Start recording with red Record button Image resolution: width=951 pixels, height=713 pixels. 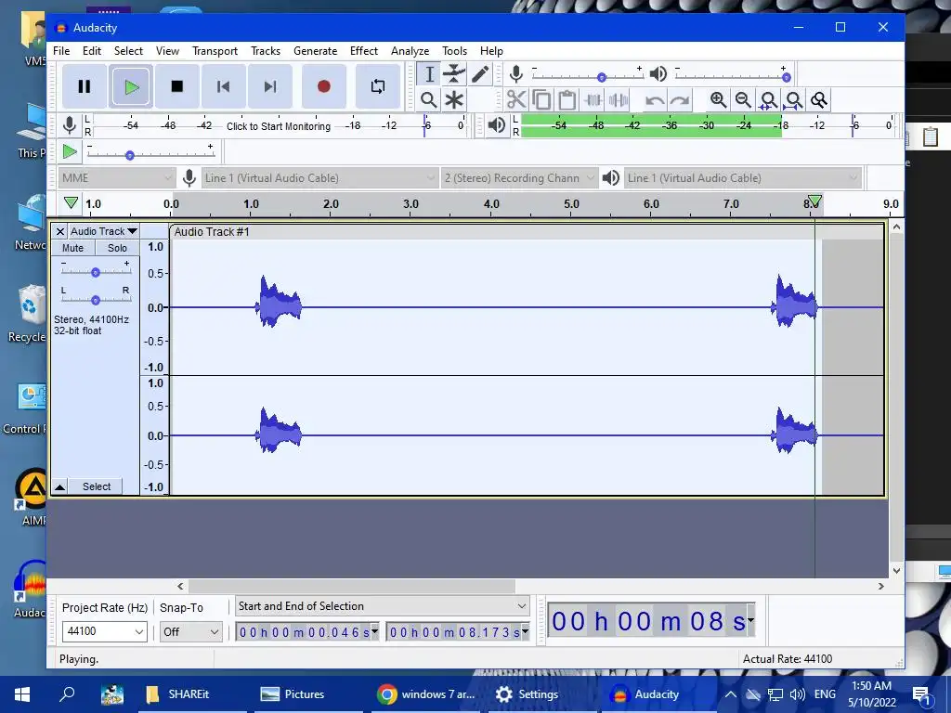pos(324,86)
